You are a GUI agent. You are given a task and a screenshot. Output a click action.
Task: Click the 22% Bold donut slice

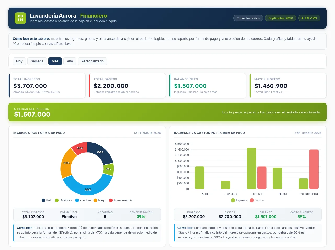coord(101,152)
